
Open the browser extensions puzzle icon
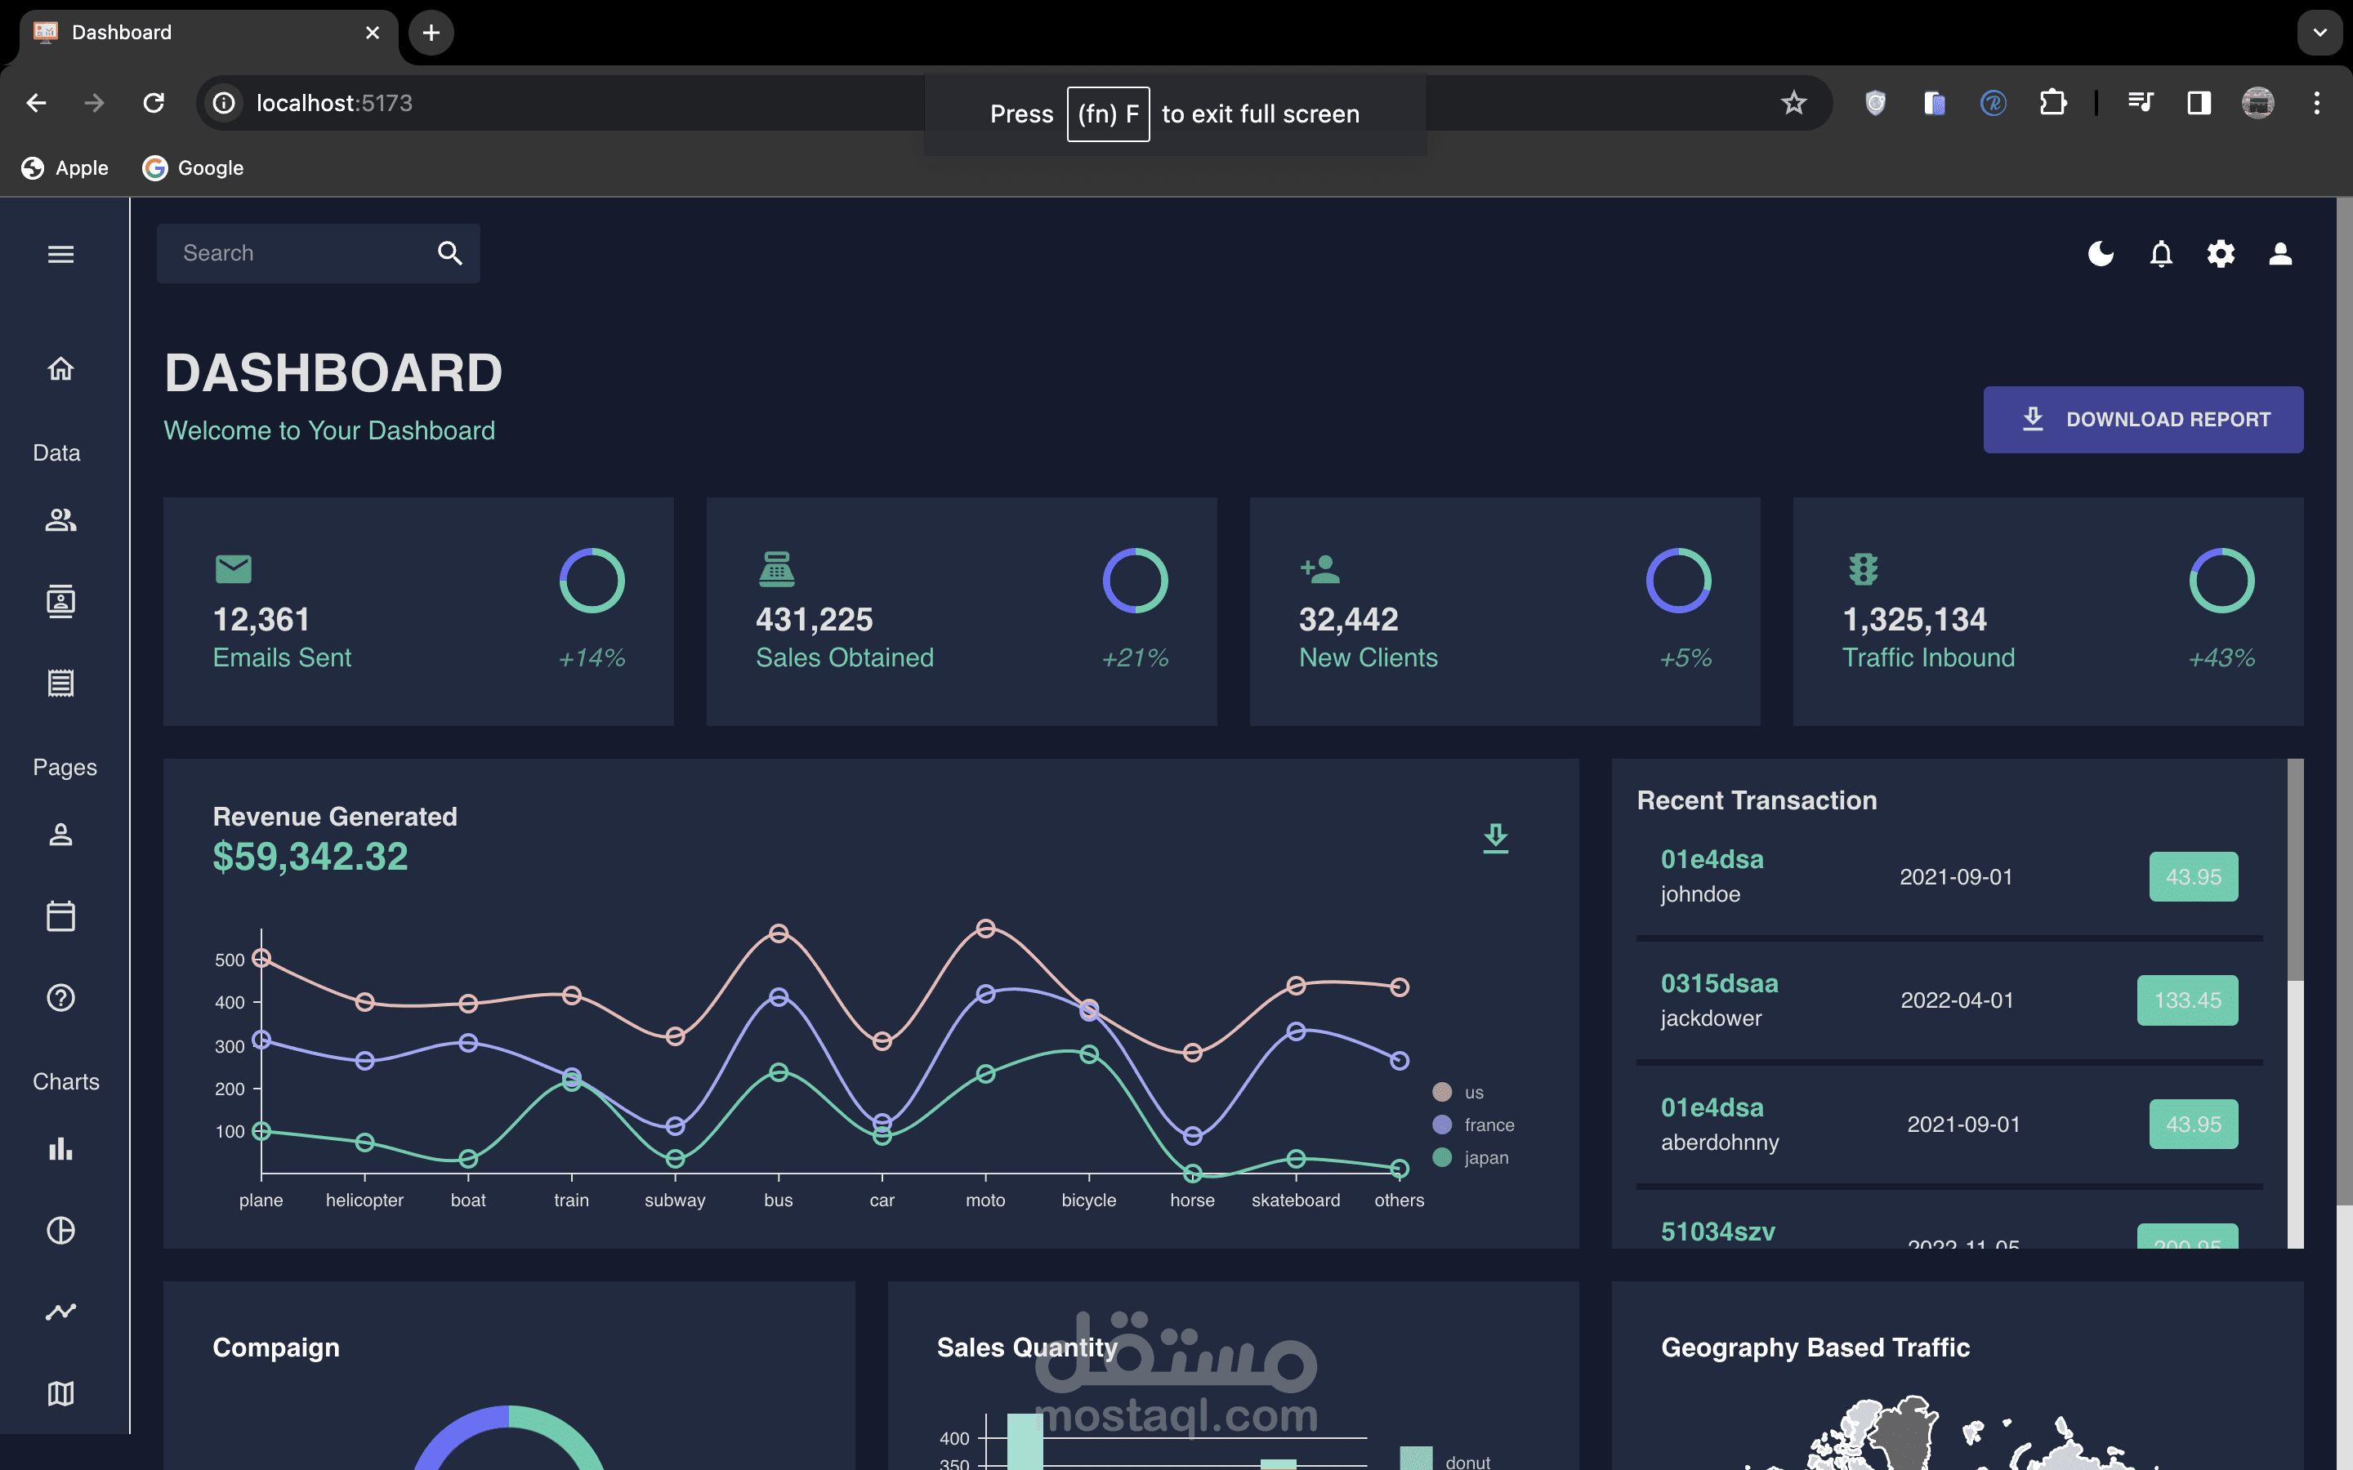(2052, 102)
